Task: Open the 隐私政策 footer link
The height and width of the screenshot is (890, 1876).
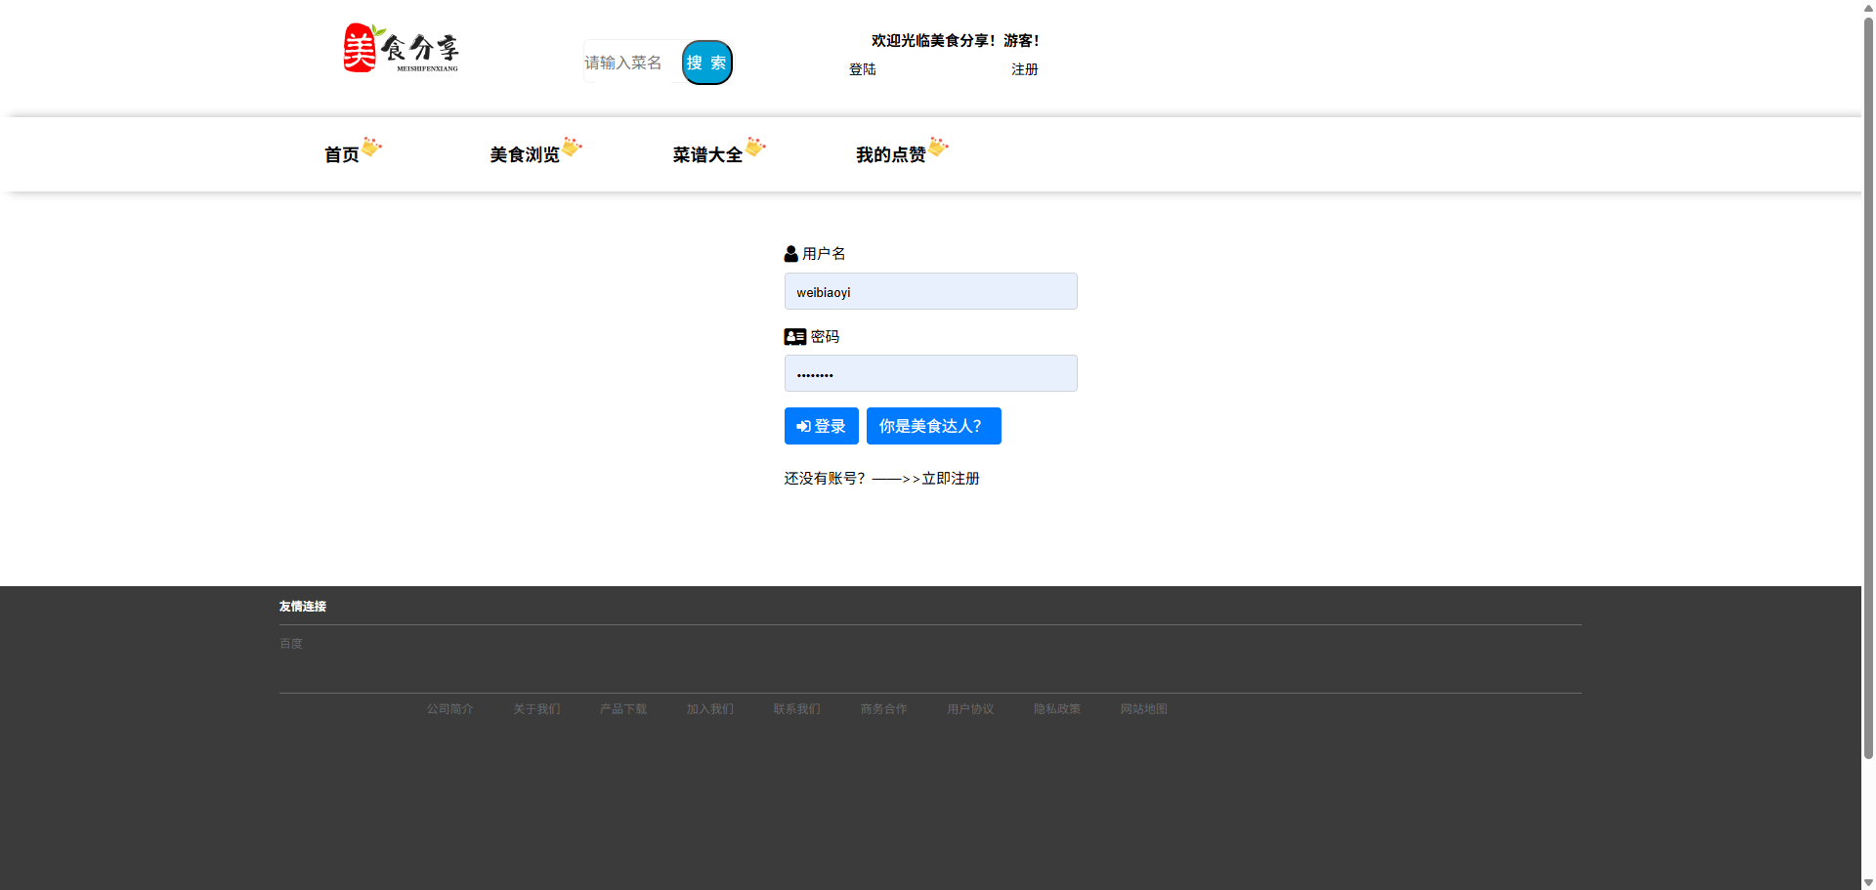Action: 1057,709
